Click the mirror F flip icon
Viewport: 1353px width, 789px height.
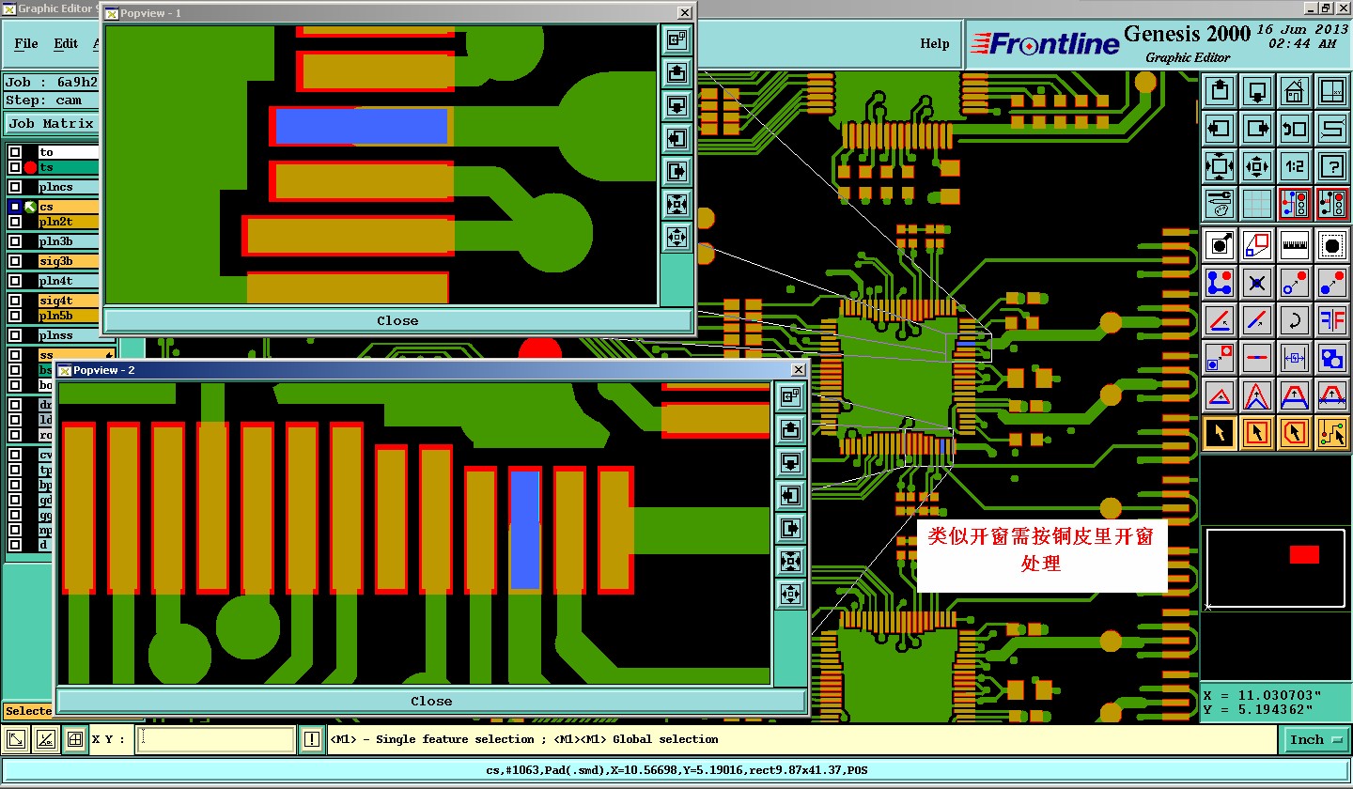coord(1331,320)
